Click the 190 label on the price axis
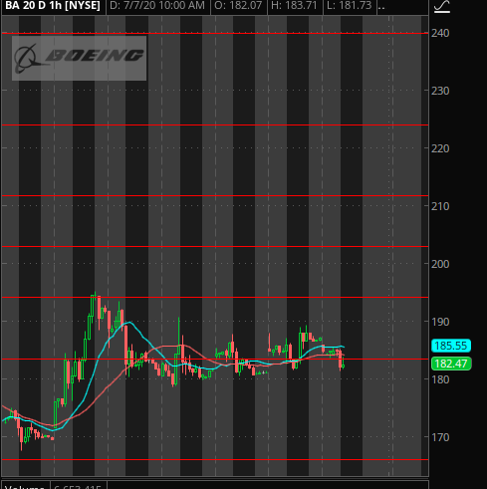The width and height of the screenshot is (487, 489). [440, 322]
